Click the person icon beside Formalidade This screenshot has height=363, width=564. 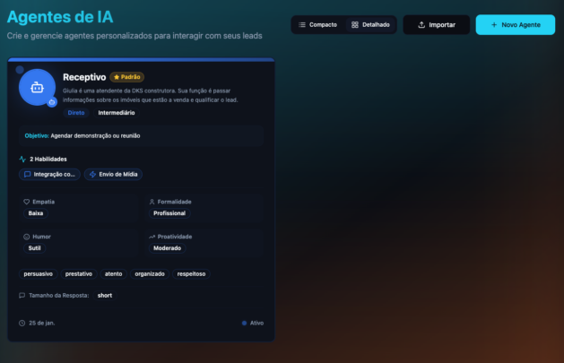pyautogui.click(x=151, y=202)
